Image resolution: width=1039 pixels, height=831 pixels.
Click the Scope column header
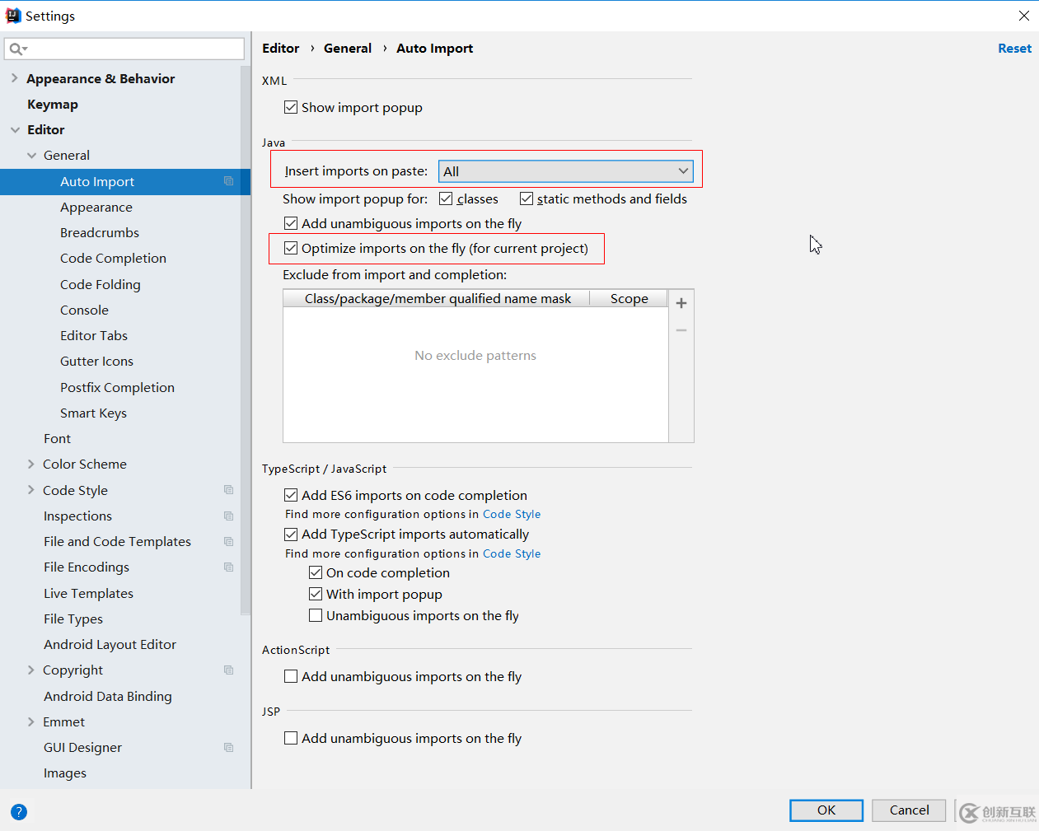629,299
